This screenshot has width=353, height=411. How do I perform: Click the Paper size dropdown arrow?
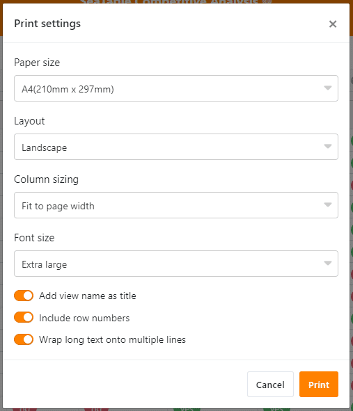pyautogui.click(x=327, y=88)
